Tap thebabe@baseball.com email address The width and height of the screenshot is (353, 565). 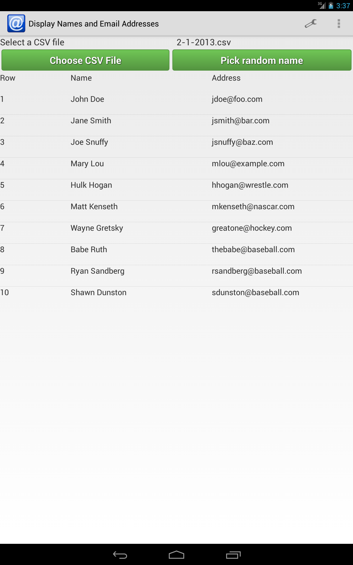coord(253,250)
